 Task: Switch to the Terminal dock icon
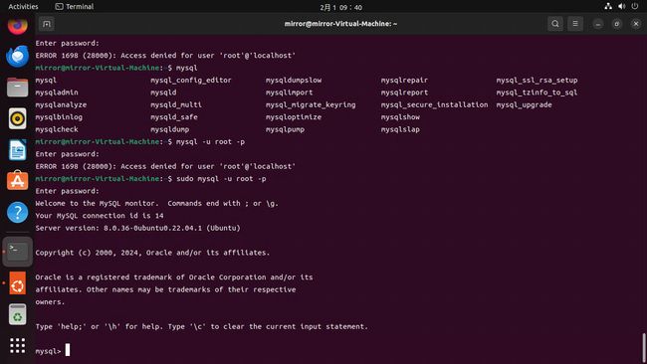(x=17, y=251)
